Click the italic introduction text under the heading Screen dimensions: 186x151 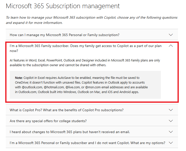coord(92,20)
